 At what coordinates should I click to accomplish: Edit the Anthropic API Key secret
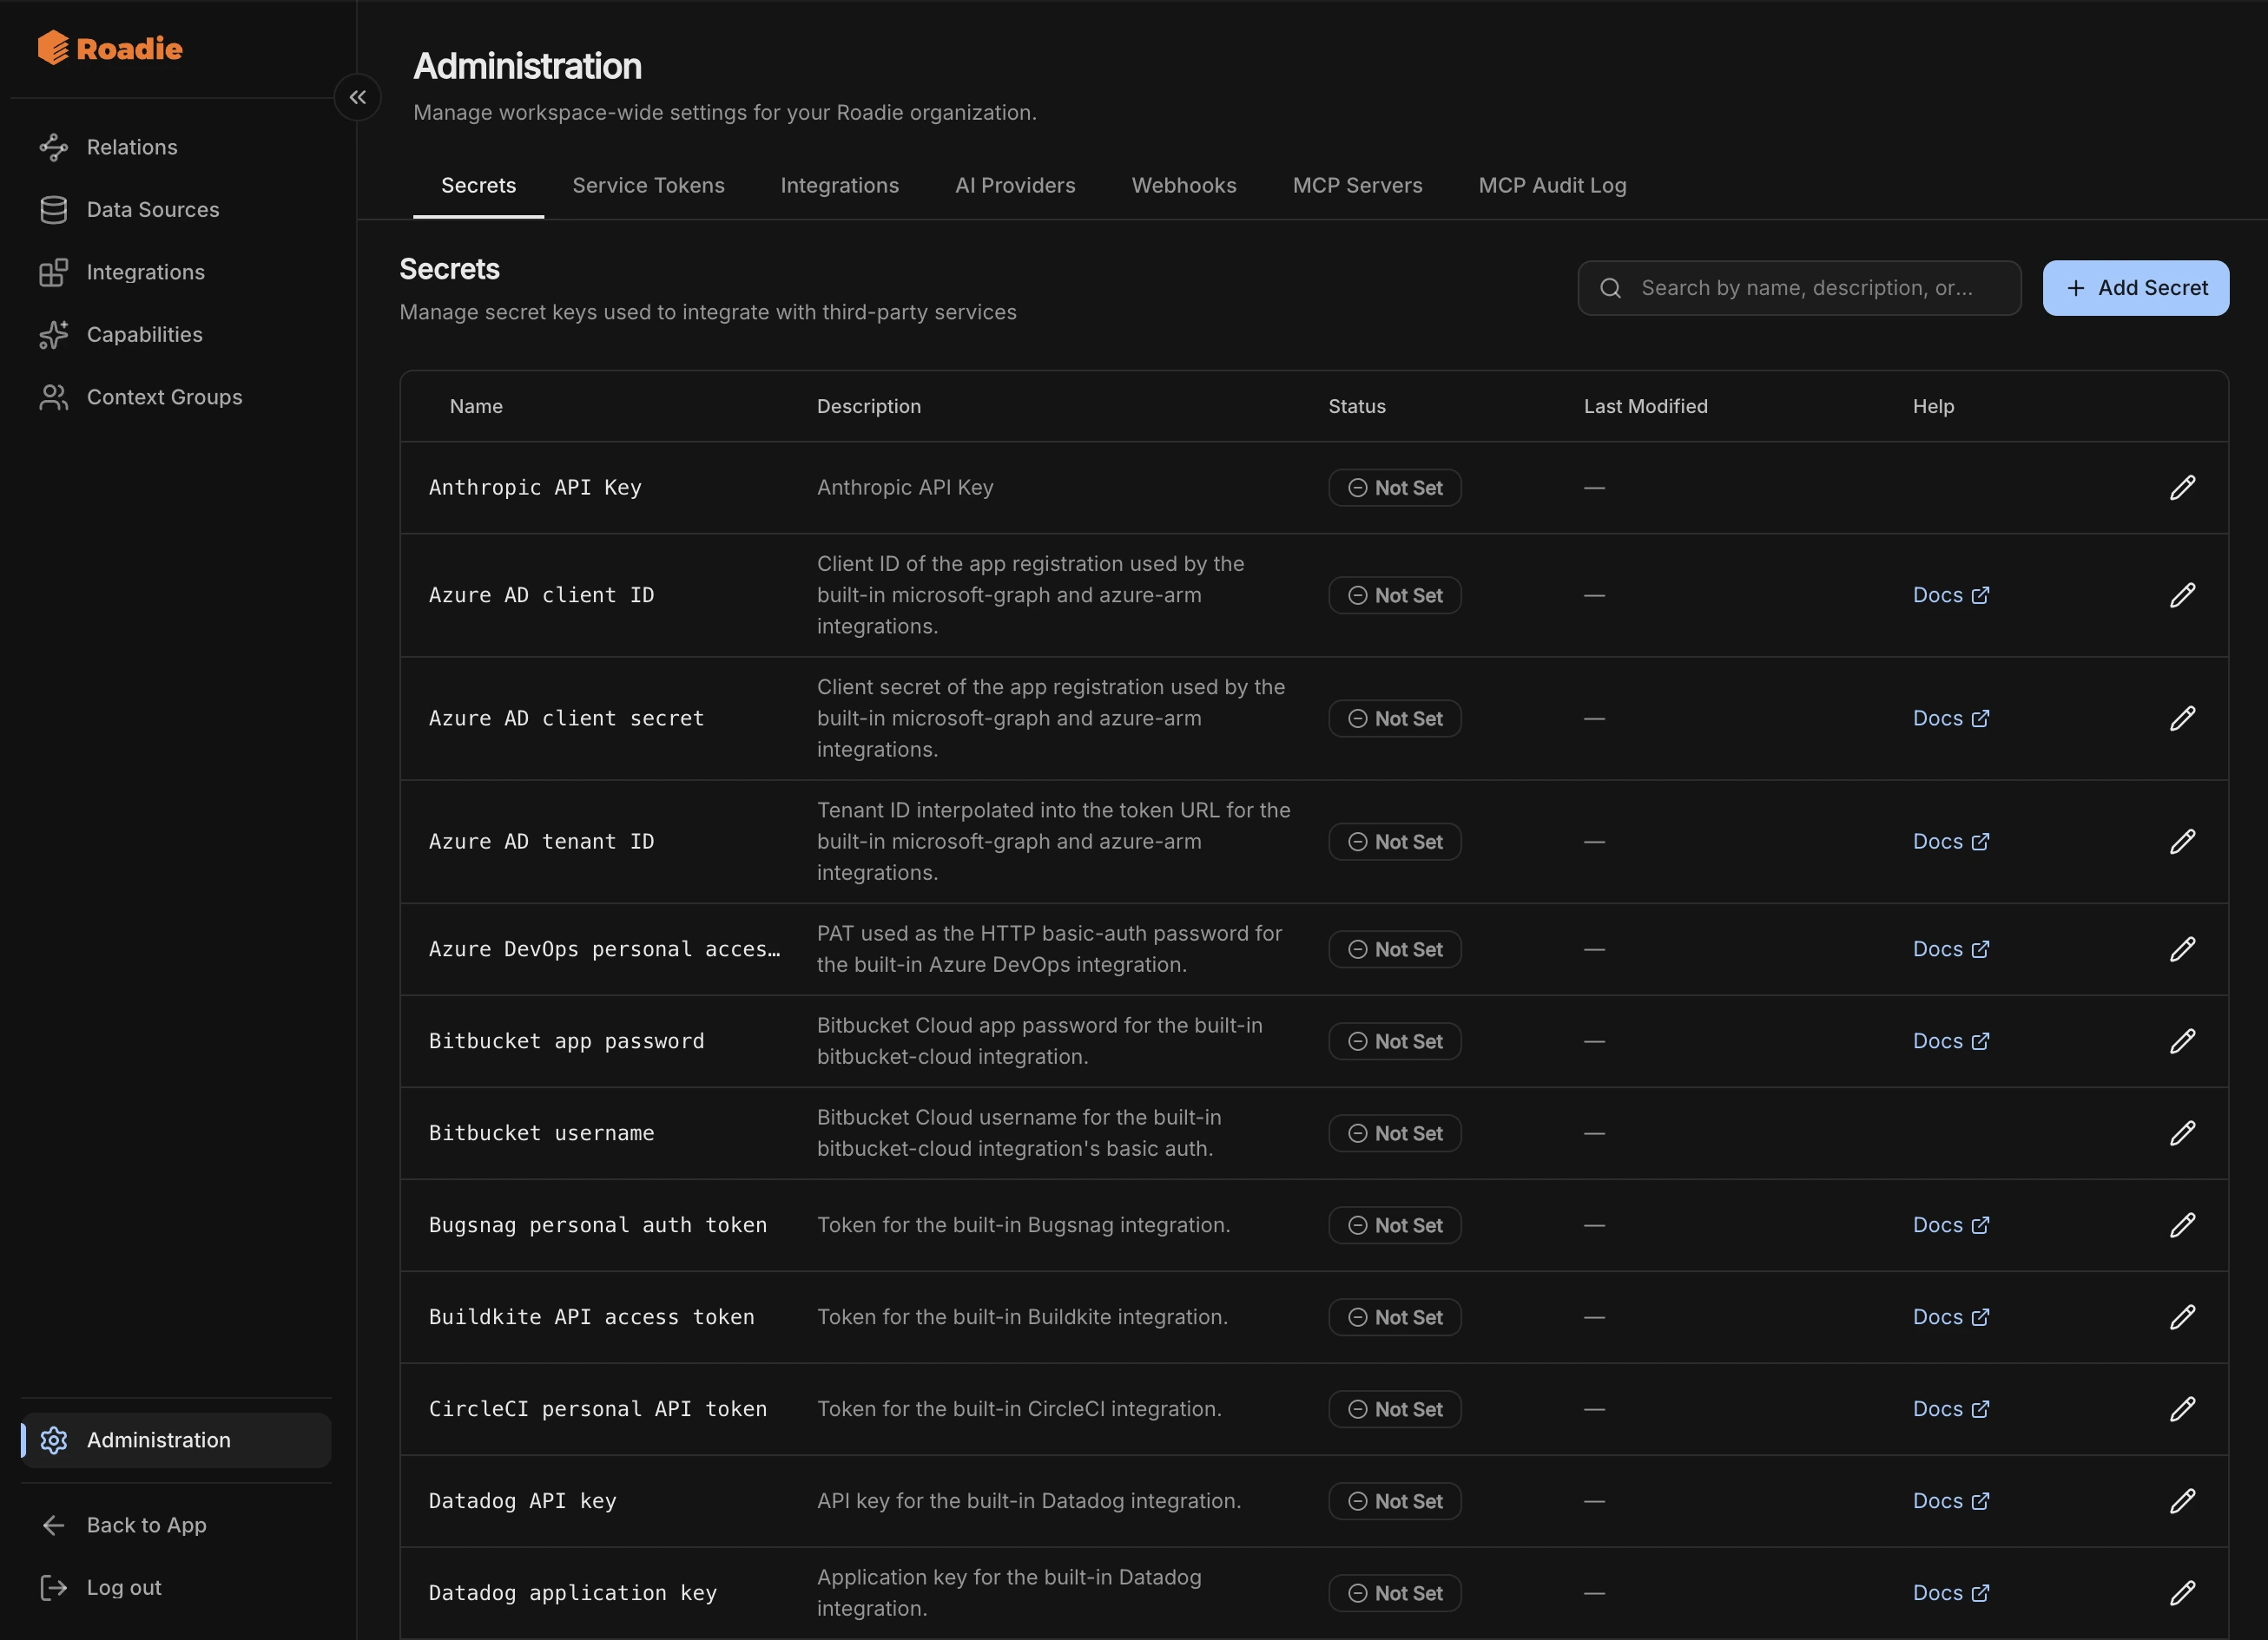click(2182, 488)
